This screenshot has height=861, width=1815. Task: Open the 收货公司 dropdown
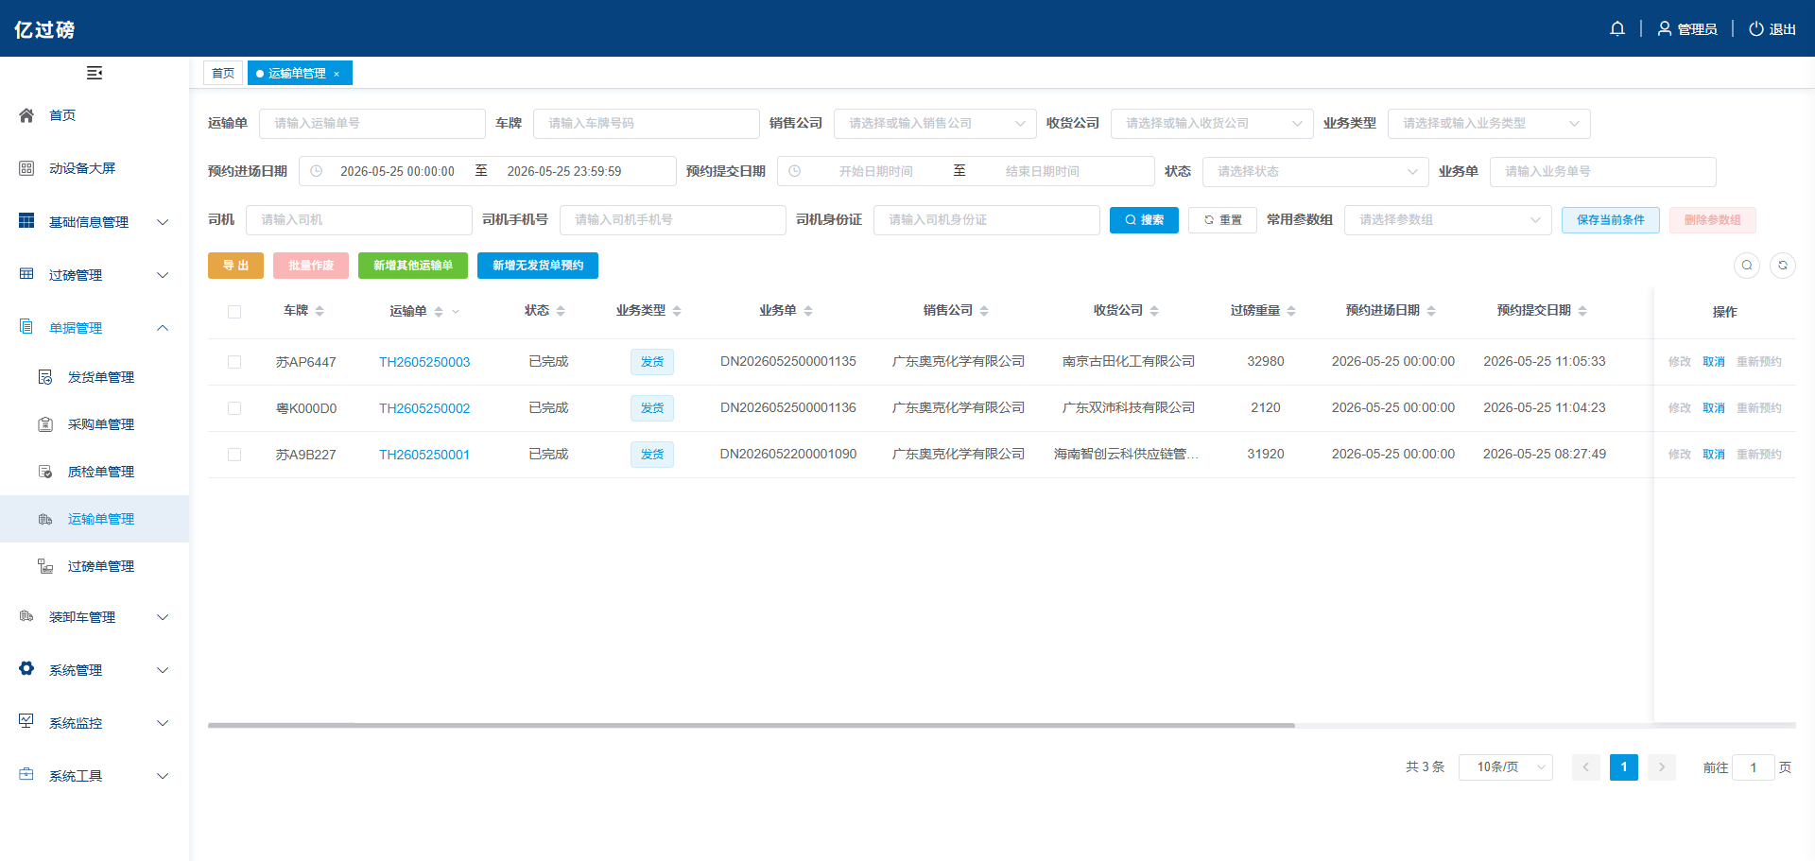1212,124
